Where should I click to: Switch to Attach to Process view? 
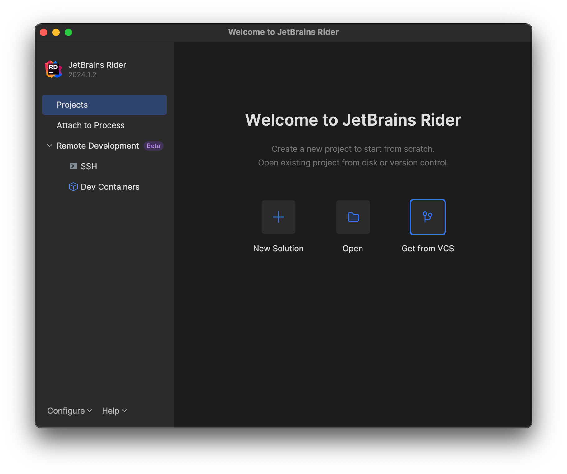[90, 125]
